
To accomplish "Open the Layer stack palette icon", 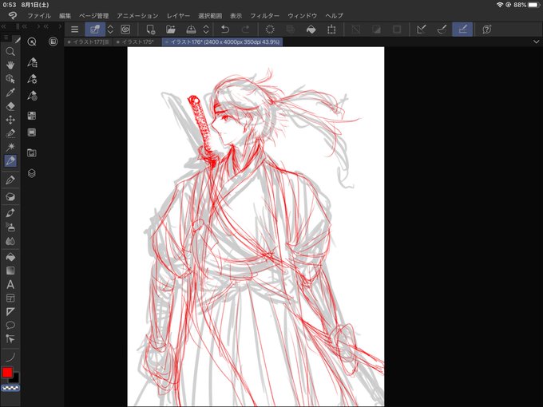I will [x=32, y=173].
